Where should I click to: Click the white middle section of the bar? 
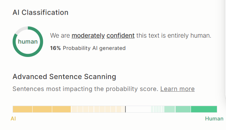(x=138, y=109)
